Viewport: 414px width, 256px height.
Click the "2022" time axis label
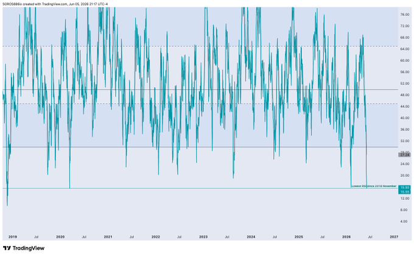tap(155, 237)
